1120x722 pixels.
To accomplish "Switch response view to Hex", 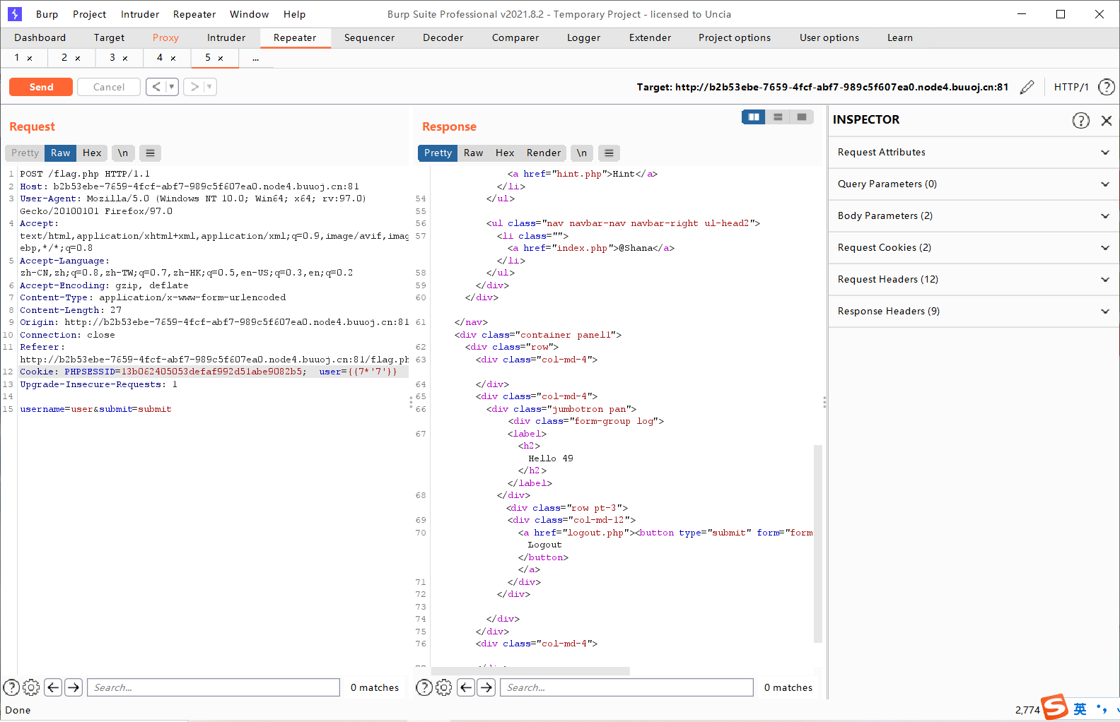I will tap(505, 153).
